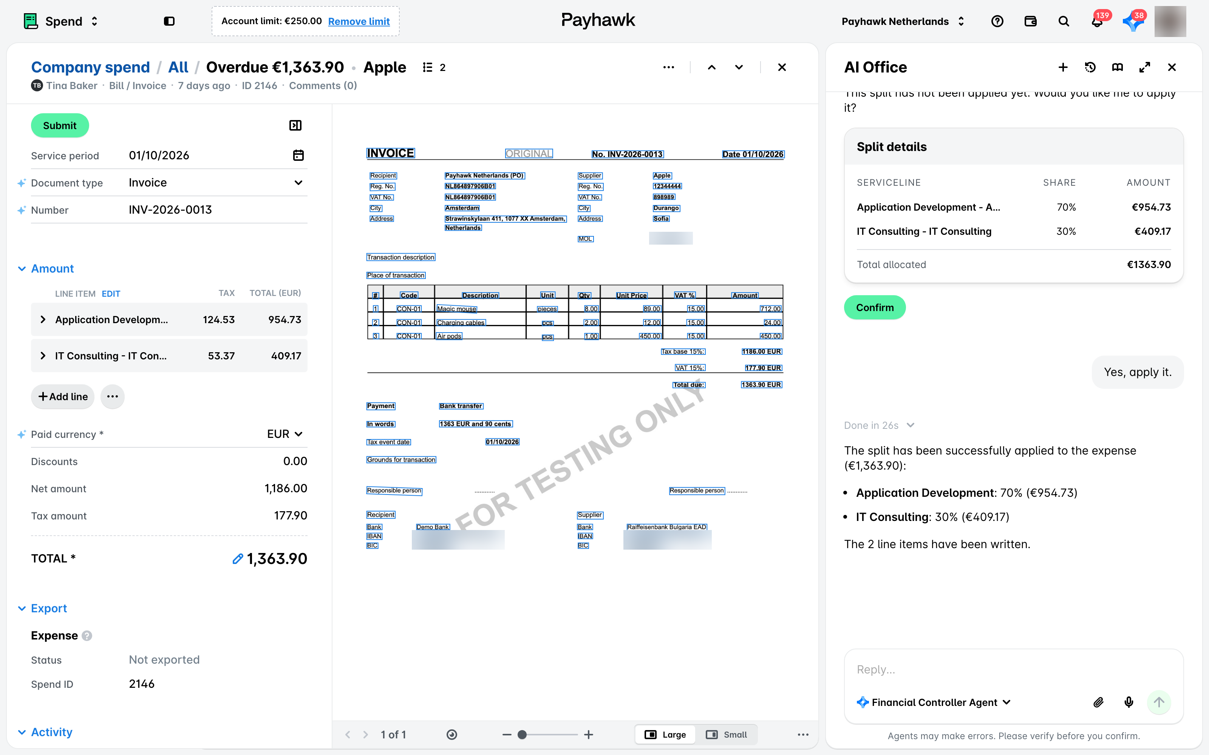
Task: Click the Remove limit link
Action: (359, 21)
